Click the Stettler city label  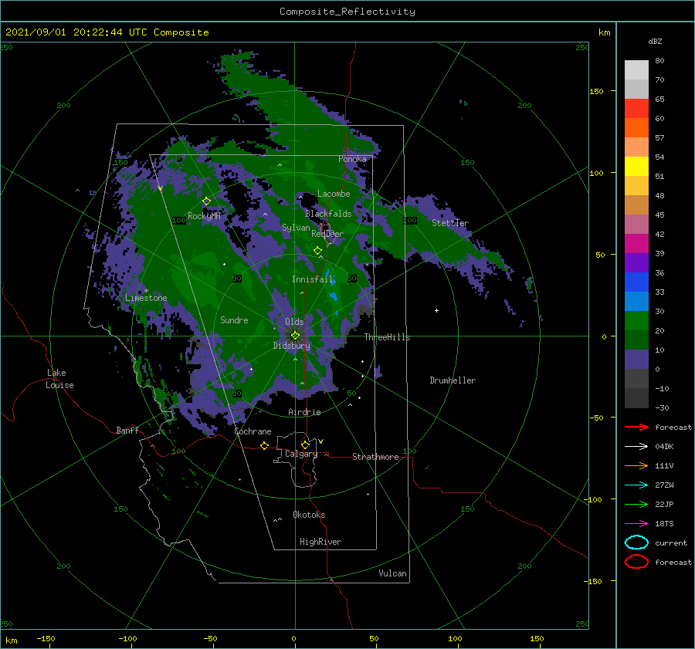[450, 223]
